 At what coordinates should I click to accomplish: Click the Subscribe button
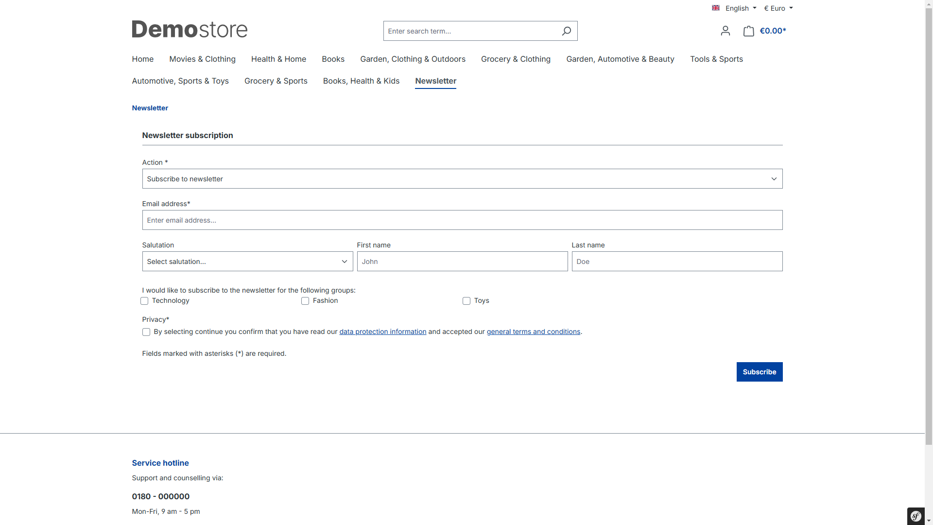point(760,372)
